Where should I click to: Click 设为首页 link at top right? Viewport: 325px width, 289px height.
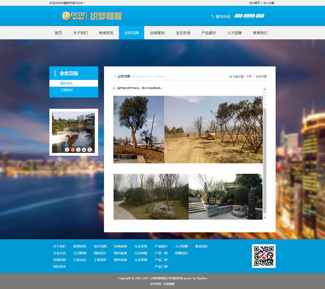point(254,3)
